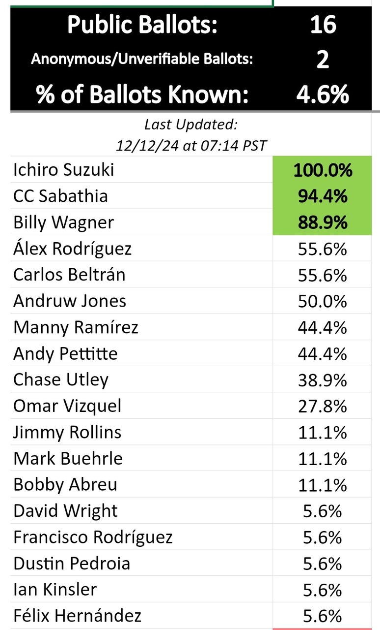
Task: Click Omar Vizquel's 27.8% value
Action: (322, 406)
